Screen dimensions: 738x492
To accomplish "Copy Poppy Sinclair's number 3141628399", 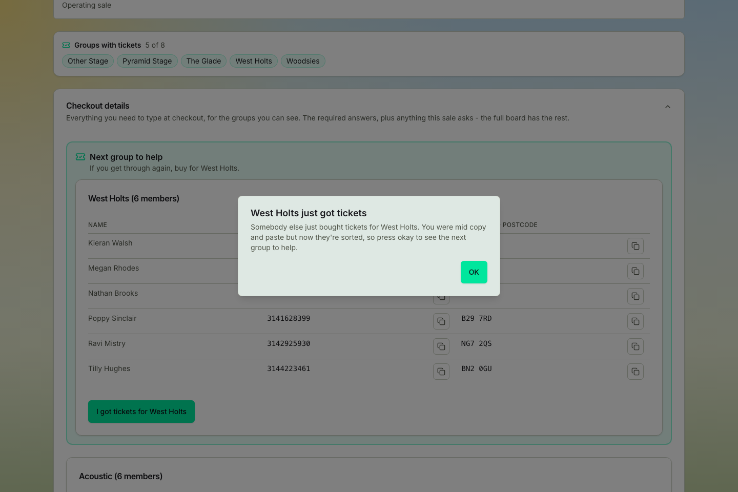I will (441, 321).
